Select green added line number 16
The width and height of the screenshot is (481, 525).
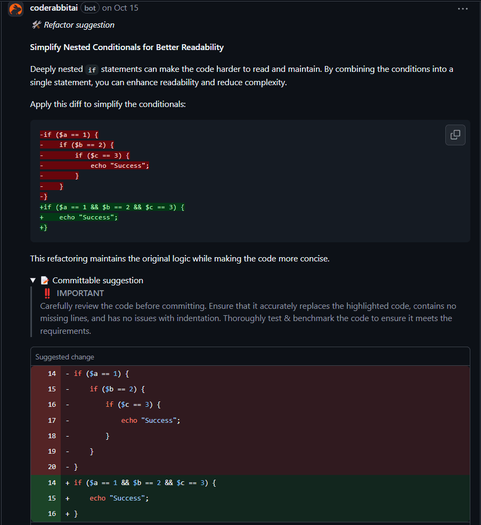tap(52, 514)
